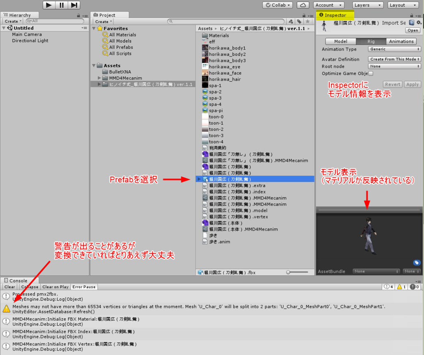Image resolution: width=424 pixels, height=355 pixels.
Task: Open the Account dropdown
Action: pos(328,5)
